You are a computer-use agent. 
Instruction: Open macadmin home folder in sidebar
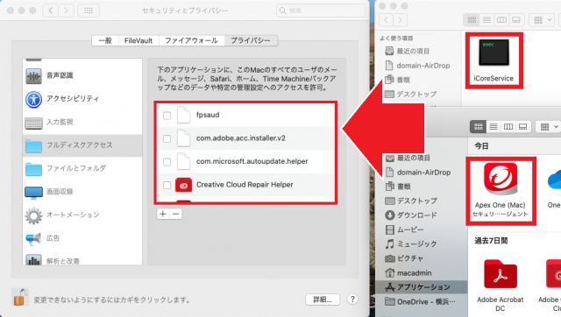pyautogui.click(x=408, y=272)
